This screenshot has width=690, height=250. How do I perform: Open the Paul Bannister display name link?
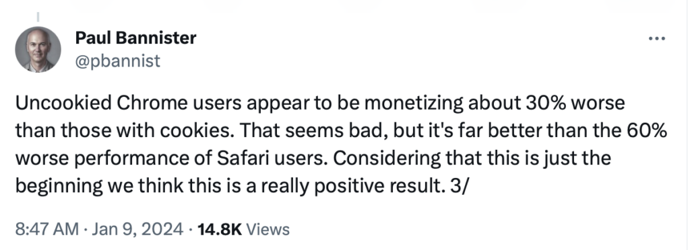[135, 38]
